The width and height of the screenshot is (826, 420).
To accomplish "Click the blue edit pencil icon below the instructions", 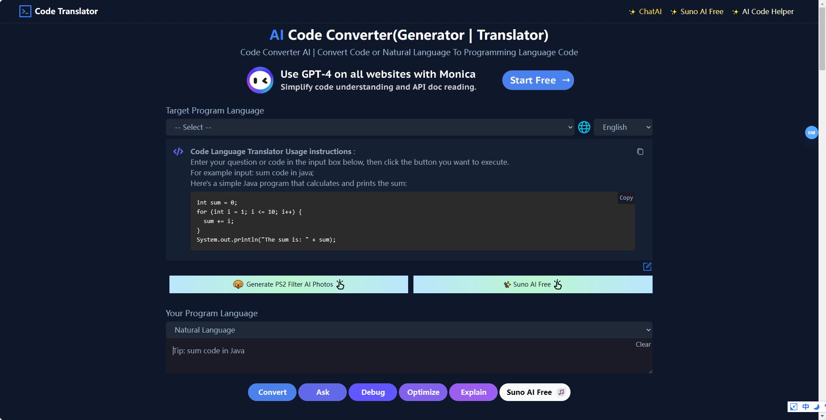I will tap(647, 267).
